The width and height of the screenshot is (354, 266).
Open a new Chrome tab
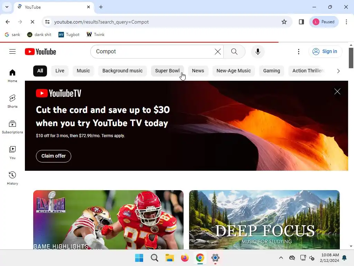click(101, 7)
